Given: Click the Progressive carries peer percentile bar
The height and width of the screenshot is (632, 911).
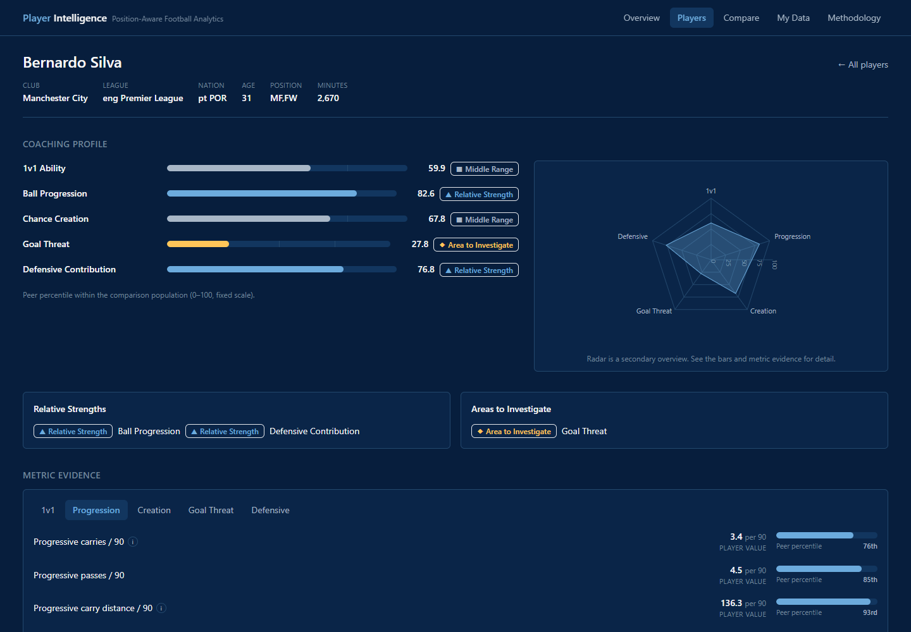Looking at the screenshot, I should tap(827, 535).
